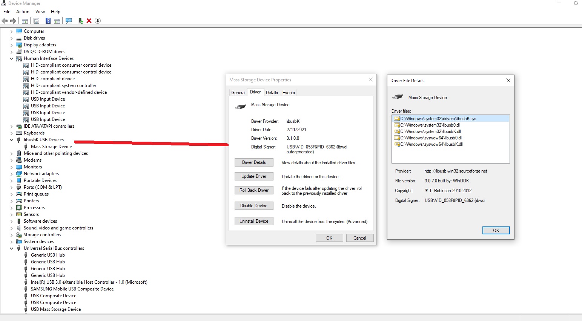Viewport: 582px width, 321px height.
Task: Click the Scan for hardware changes icon
Action: (68, 21)
